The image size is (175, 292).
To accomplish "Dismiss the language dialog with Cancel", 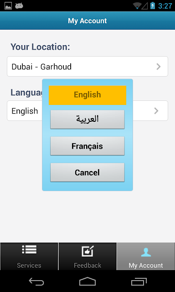I will click(x=87, y=172).
